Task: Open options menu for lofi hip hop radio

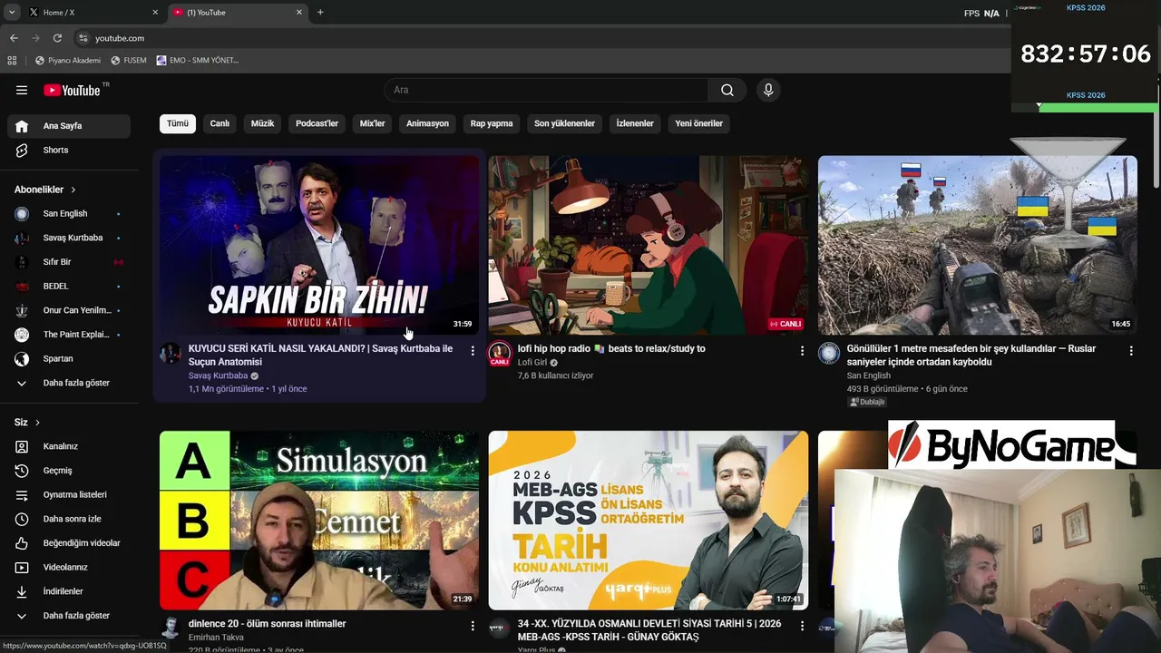Action: (x=802, y=350)
